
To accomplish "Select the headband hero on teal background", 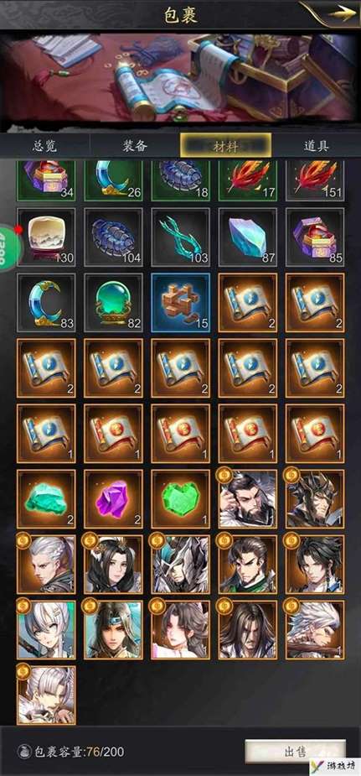I will coord(114,630).
